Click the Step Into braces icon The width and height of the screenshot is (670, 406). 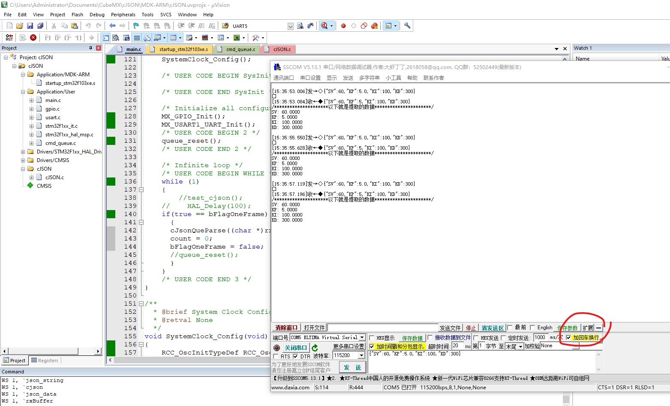[x=48, y=38]
